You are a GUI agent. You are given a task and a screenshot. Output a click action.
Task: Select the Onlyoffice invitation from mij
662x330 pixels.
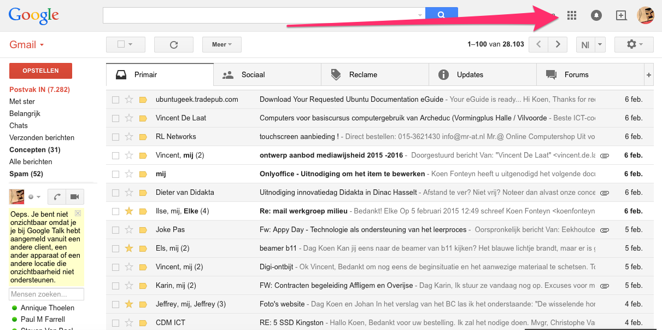115,174
